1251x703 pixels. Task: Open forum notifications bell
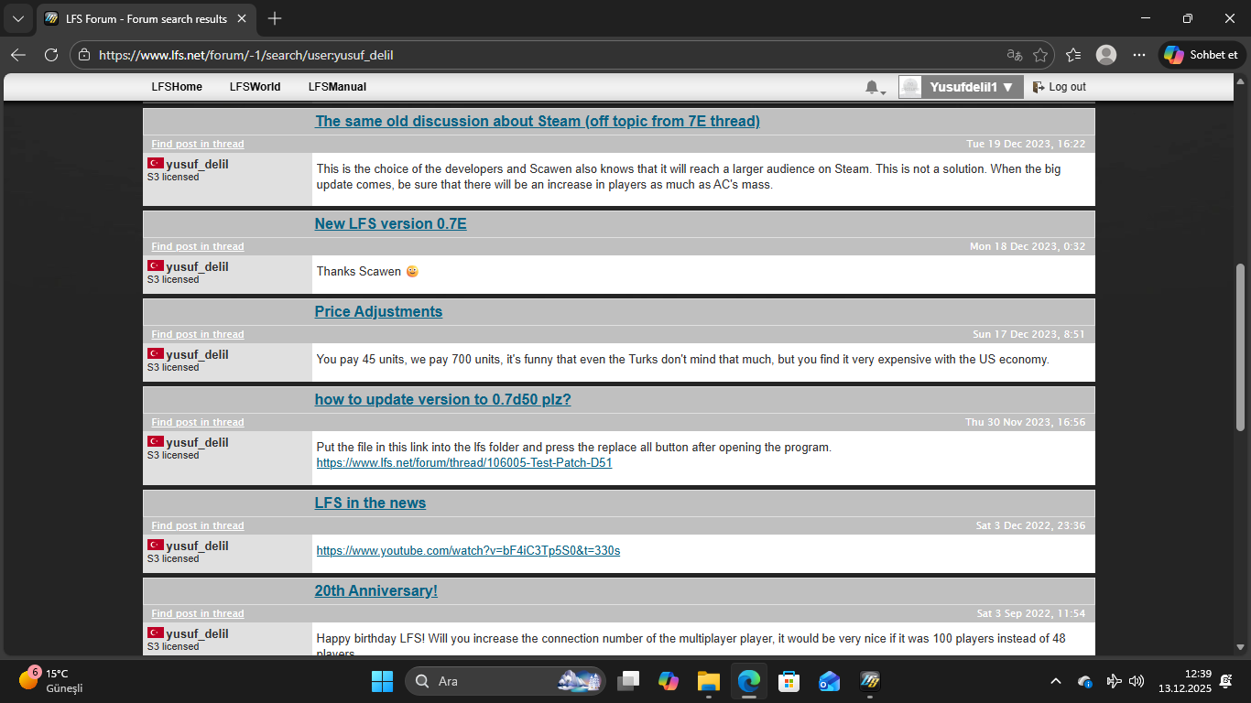tap(875, 87)
